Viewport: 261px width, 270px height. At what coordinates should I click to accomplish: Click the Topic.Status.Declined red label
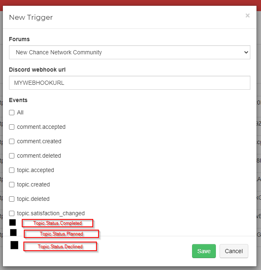click(x=60, y=247)
